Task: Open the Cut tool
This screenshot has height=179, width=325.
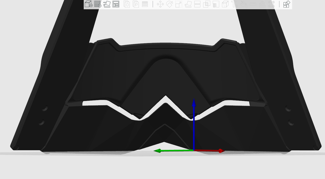Action: pyautogui.click(x=197, y=4)
